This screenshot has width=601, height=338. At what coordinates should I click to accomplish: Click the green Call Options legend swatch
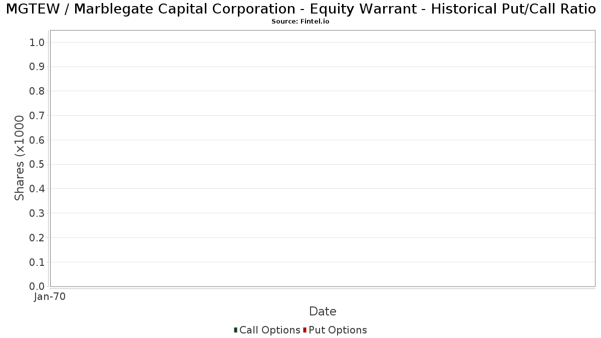coord(235,330)
